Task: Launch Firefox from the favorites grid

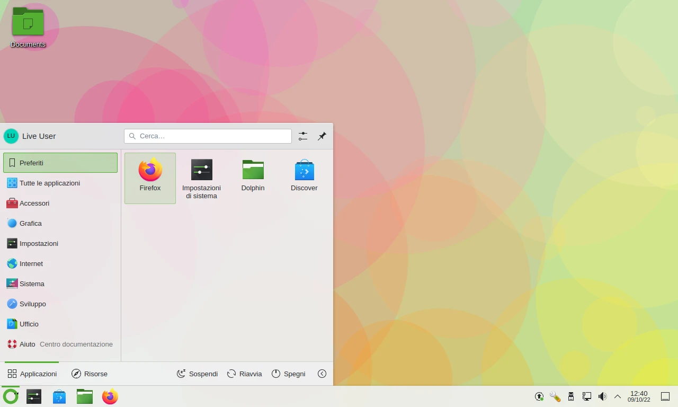Action: (150, 178)
